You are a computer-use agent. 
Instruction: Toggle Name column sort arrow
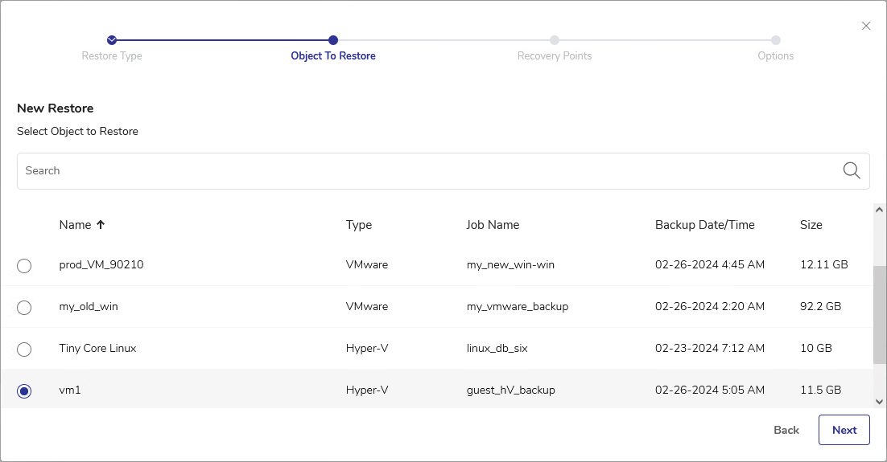click(x=101, y=225)
